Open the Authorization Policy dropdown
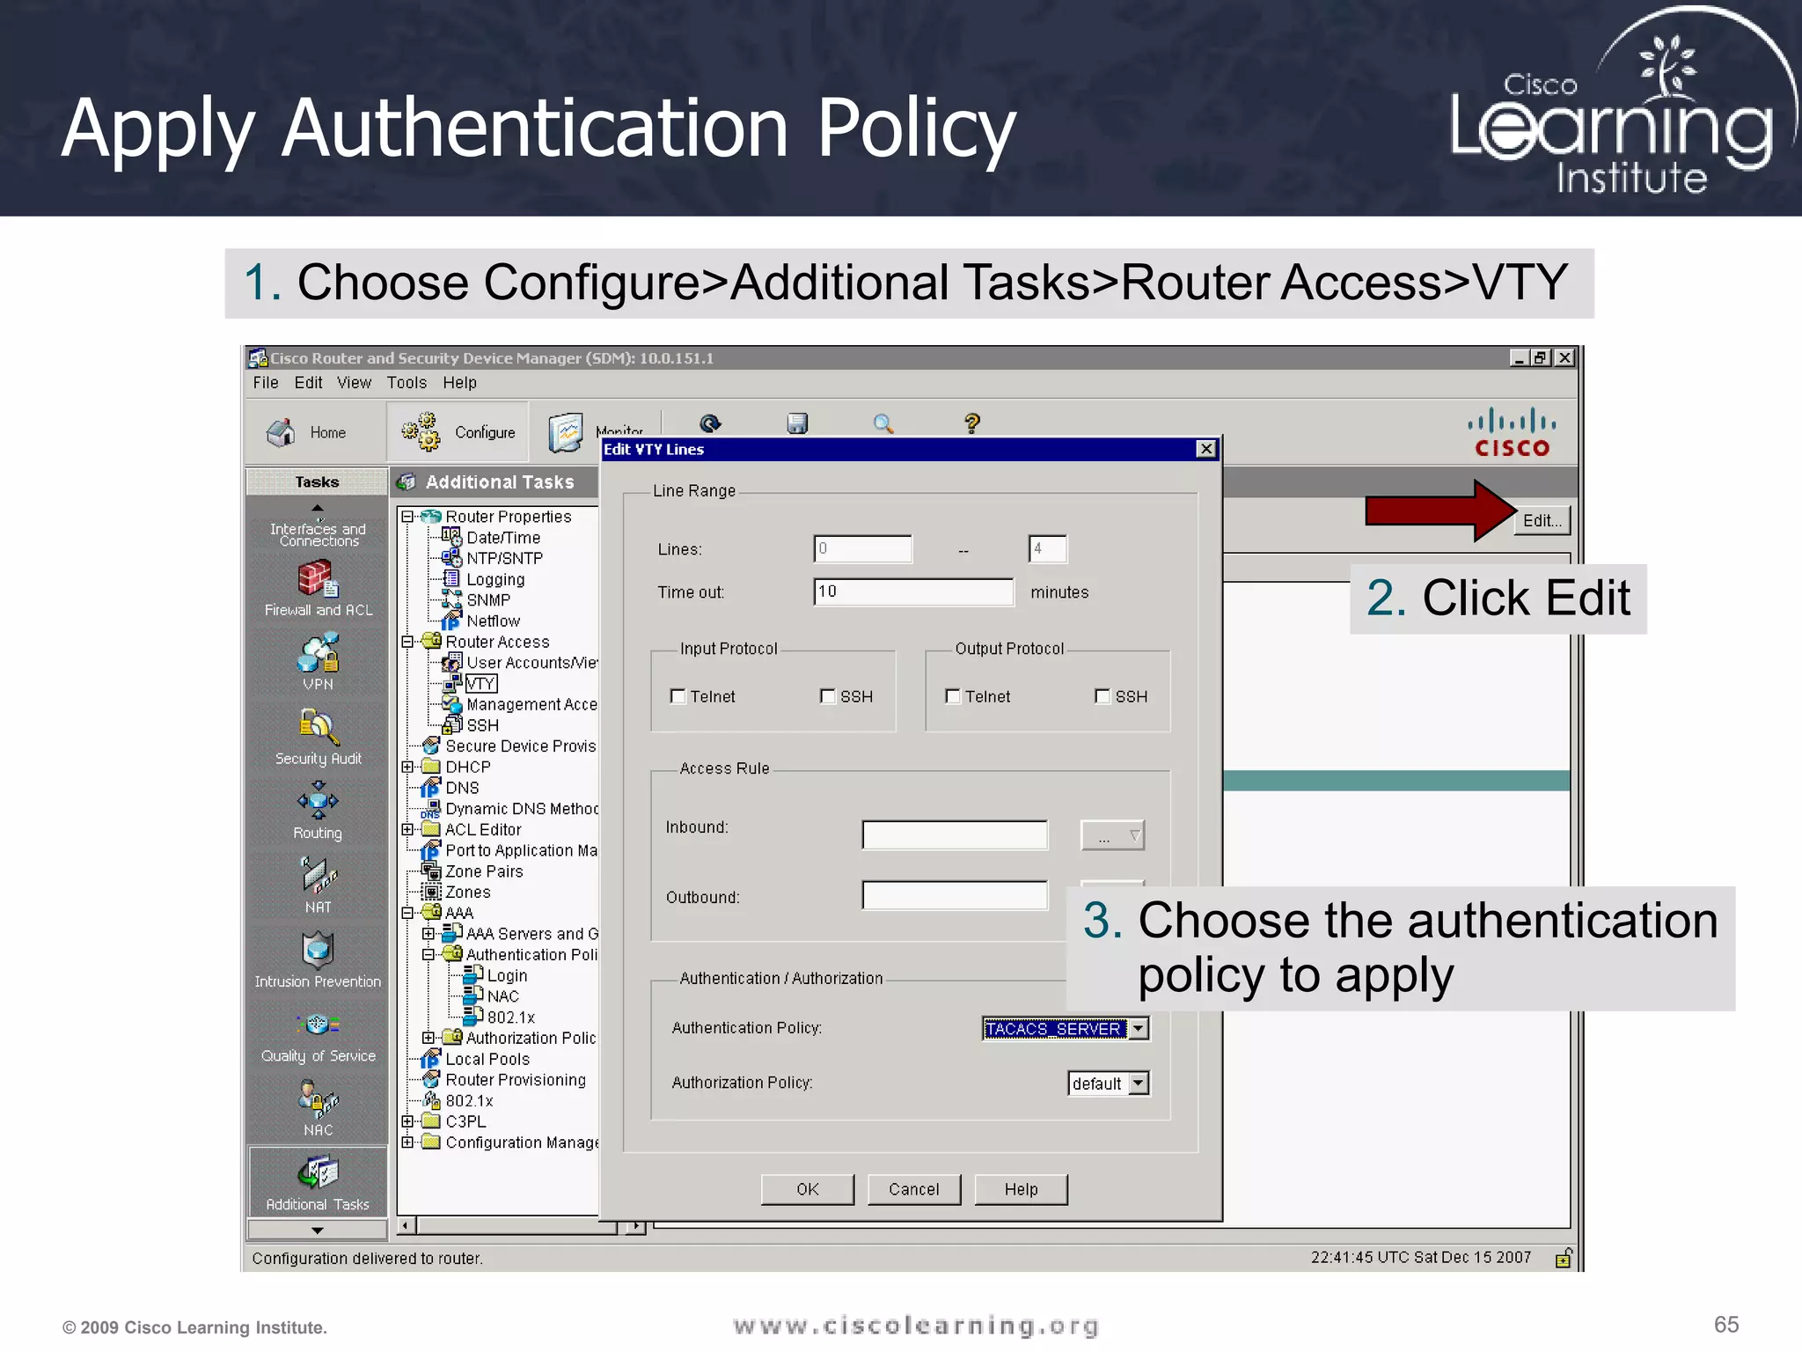1802x1352 pixels. [1139, 1083]
